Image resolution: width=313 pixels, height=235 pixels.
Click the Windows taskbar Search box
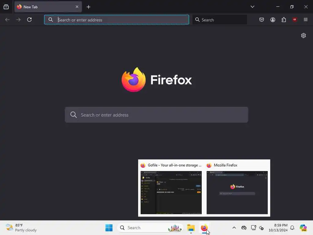tap(150, 228)
